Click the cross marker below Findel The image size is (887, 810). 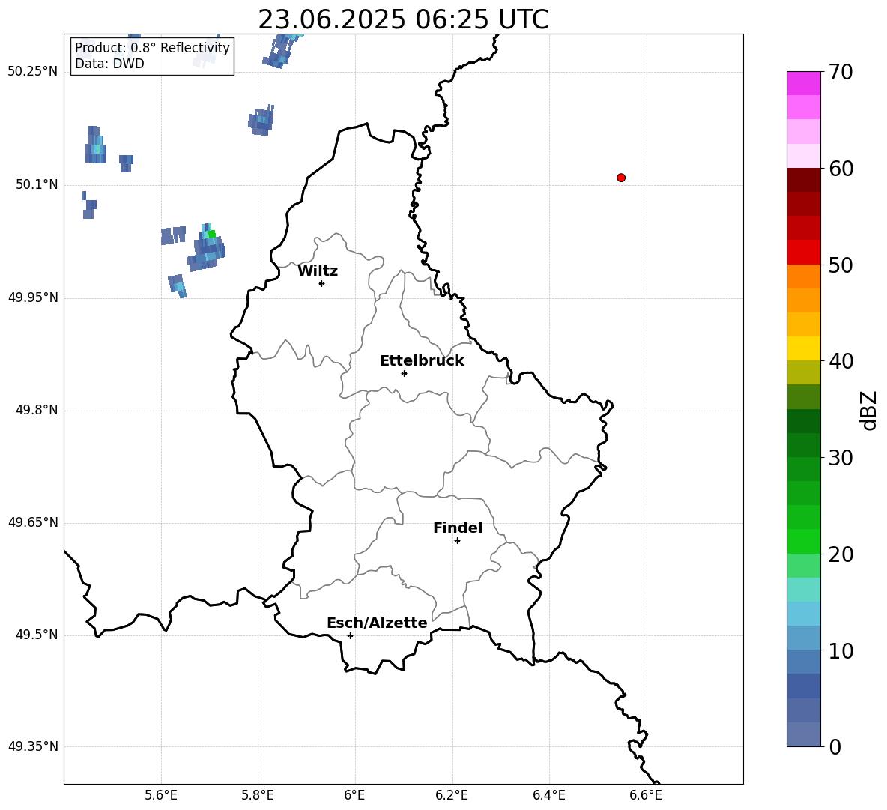coord(457,541)
